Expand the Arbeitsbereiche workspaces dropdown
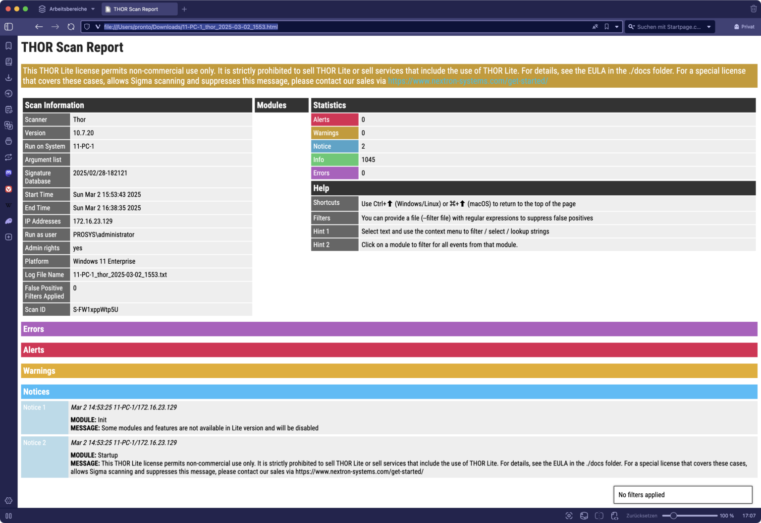The width and height of the screenshot is (761, 523). (66, 9)
